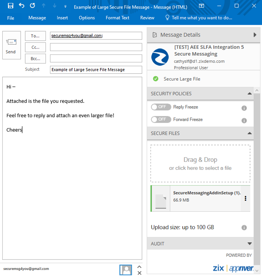This screenshot has height=276, width=262.
Task: Click the zix appriver logo
Action: click(x=233, y=268)
